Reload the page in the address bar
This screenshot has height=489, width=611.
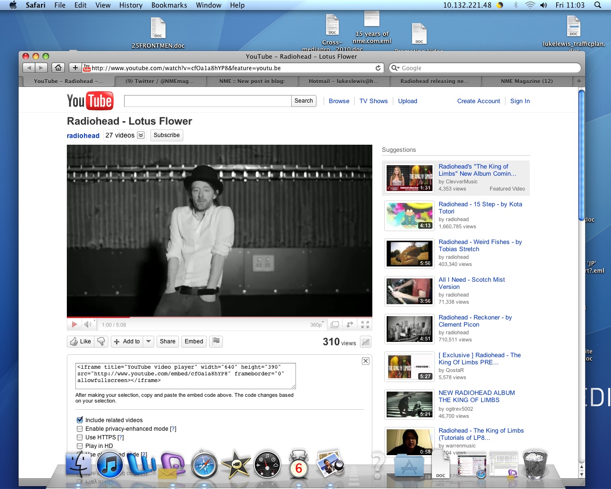coord(378,68)
